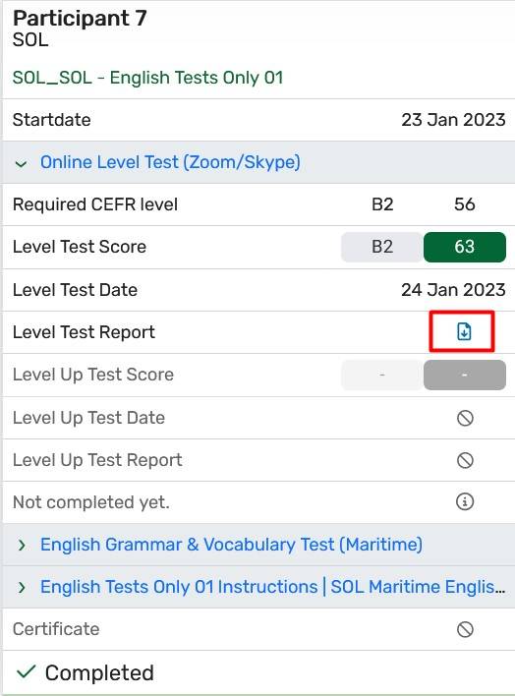Open English Grammar & Vocabulary Test (Maritime) link
Image resolution: width=515 pixels, height=696 pixels.
(x=231, y=545)
